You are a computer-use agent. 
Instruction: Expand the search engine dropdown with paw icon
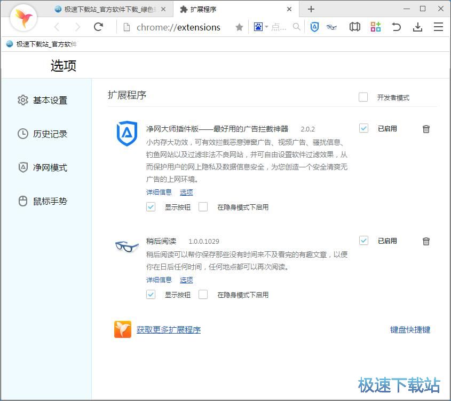(260, 27)
